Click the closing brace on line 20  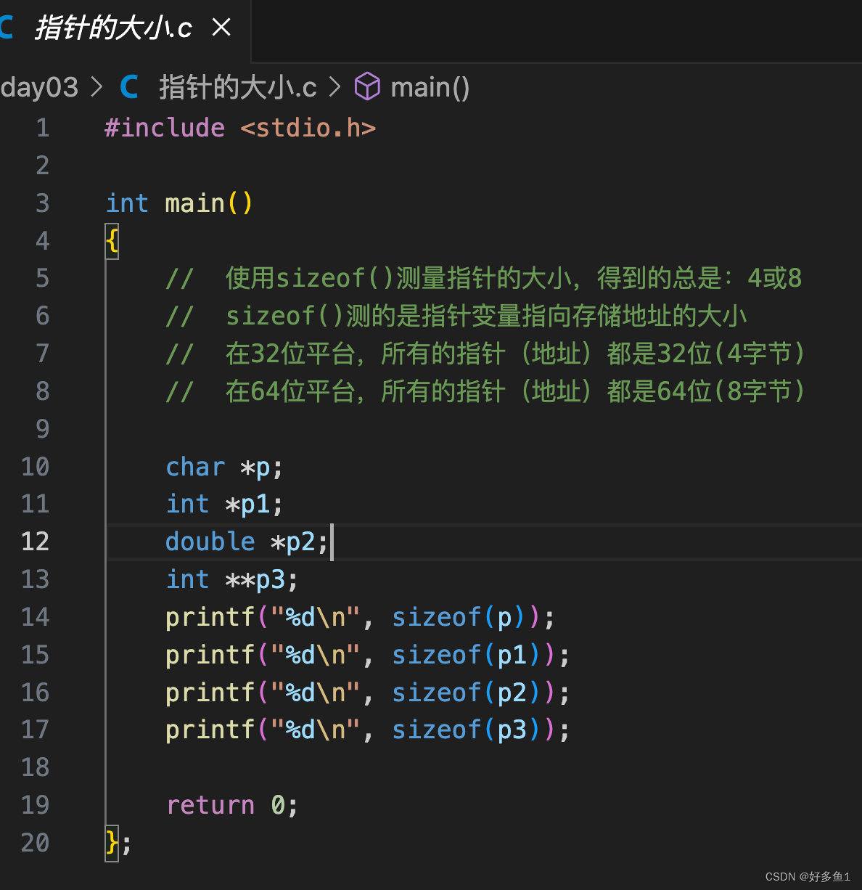[x=112, y=843]
